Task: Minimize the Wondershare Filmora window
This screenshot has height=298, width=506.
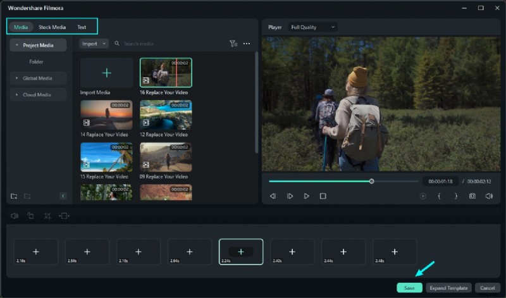Action: click(x=464, y=8)
